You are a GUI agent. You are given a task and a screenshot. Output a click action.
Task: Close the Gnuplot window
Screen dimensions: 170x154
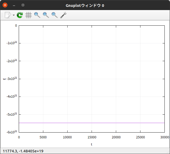(x=5, y=5)
